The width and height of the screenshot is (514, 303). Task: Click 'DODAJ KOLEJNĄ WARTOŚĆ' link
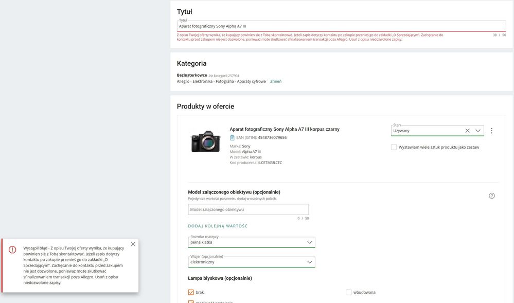click(218, 226)
